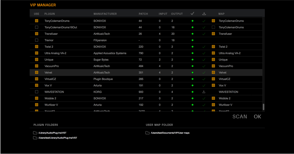Click the download icon in WAVESTATION row
Screen dimensions: 294x154
(x=204, y=92)
